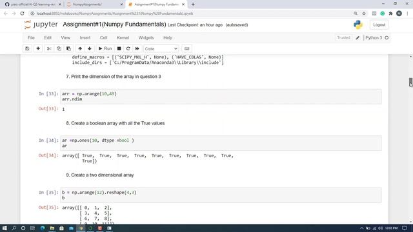Open a new browser tab

[x=193, y=5]
